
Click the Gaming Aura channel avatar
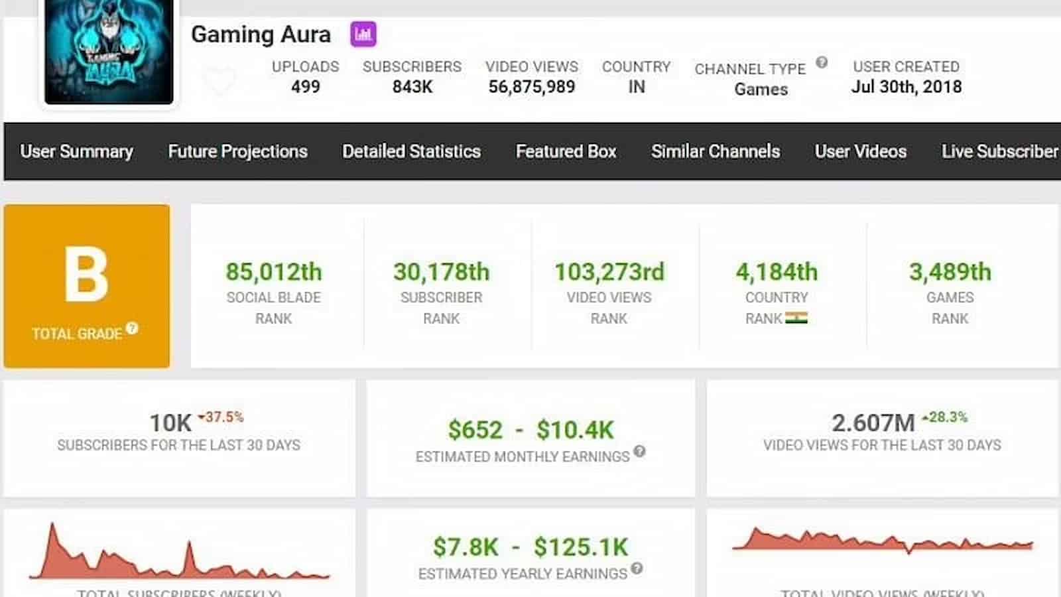[x=109, y=52]
